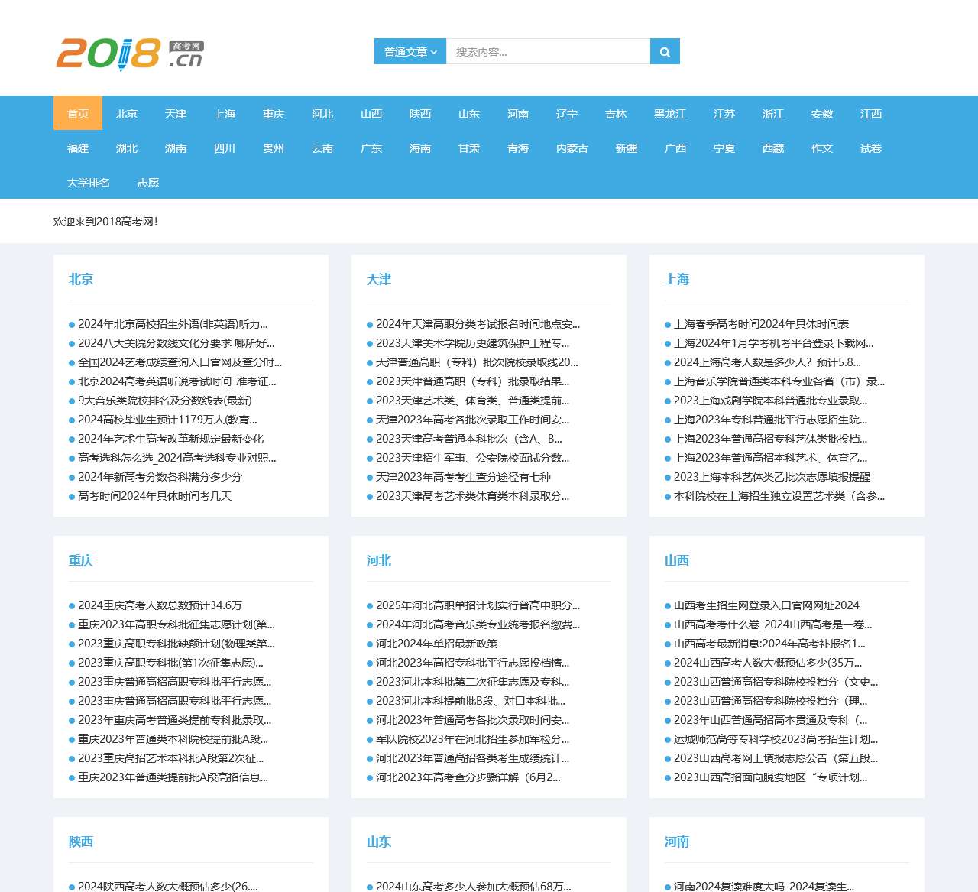Screen dimensions: 978x892
Task: Click the search magnifier icon
Action: (663, 51)
